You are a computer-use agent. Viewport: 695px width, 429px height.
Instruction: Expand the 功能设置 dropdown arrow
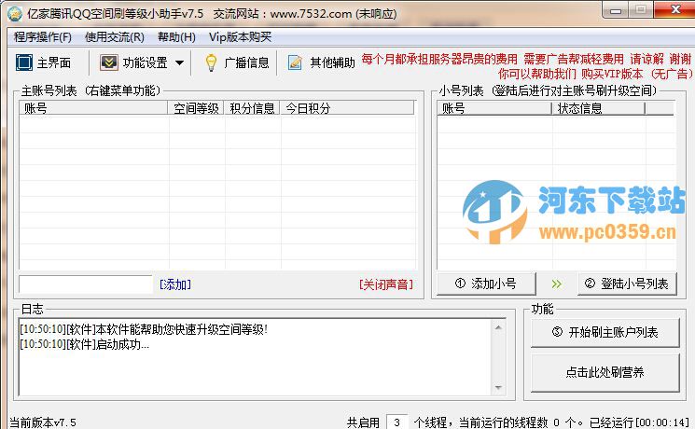179,62
